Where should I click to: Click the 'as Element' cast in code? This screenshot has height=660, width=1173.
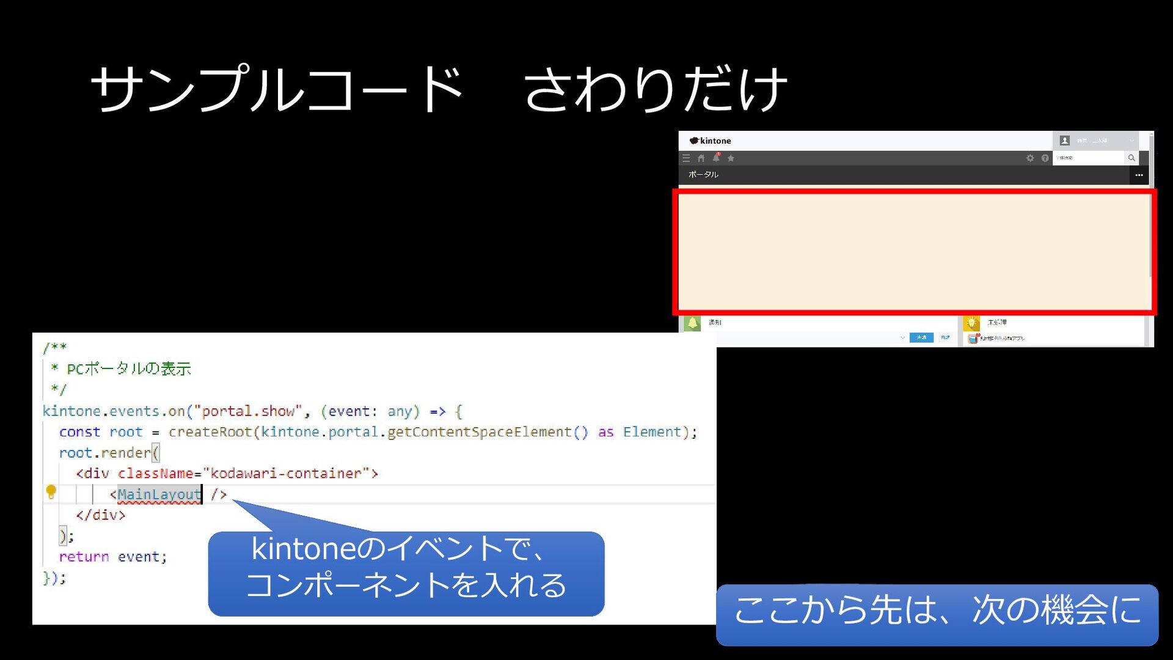639,432
